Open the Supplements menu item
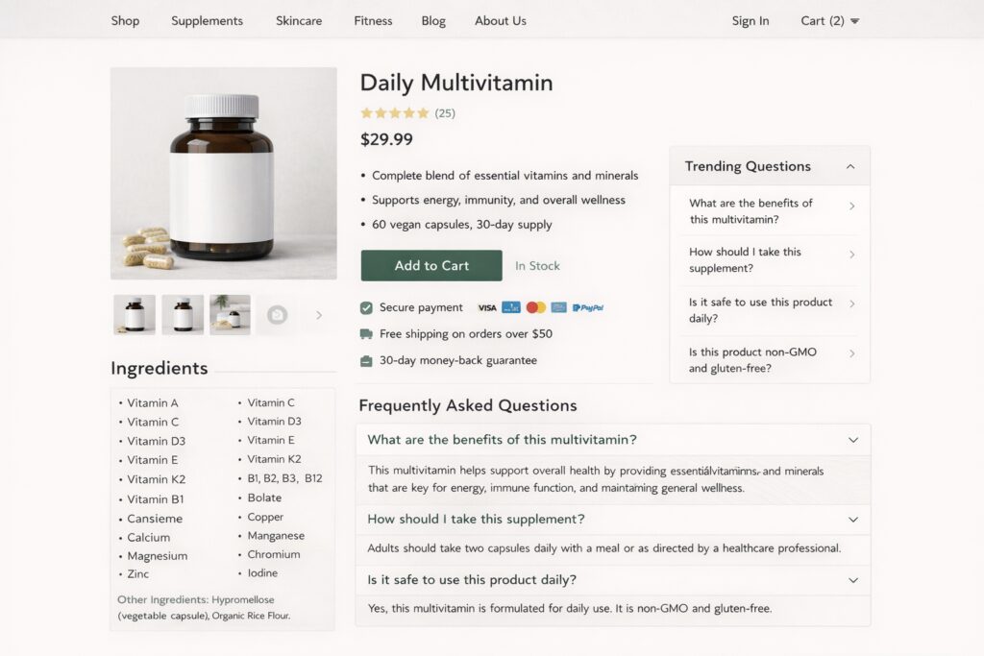Screen dimensions: 984x656 [x=207, y=20]
